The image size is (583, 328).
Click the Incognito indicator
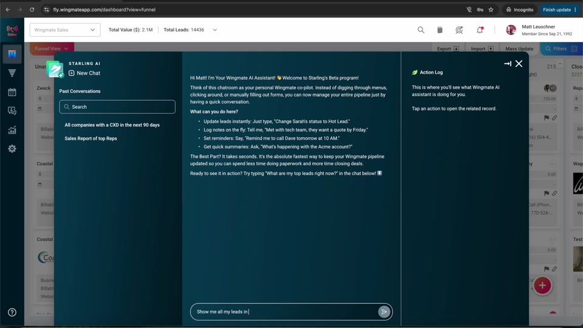tap(520, 10)
